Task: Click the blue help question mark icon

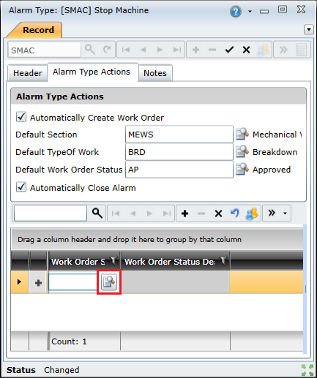Action: (236, 11)
